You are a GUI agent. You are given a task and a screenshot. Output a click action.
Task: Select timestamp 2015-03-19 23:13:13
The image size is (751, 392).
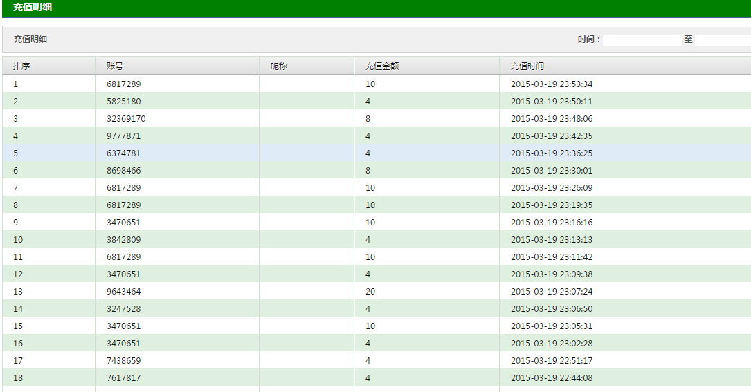552,240
